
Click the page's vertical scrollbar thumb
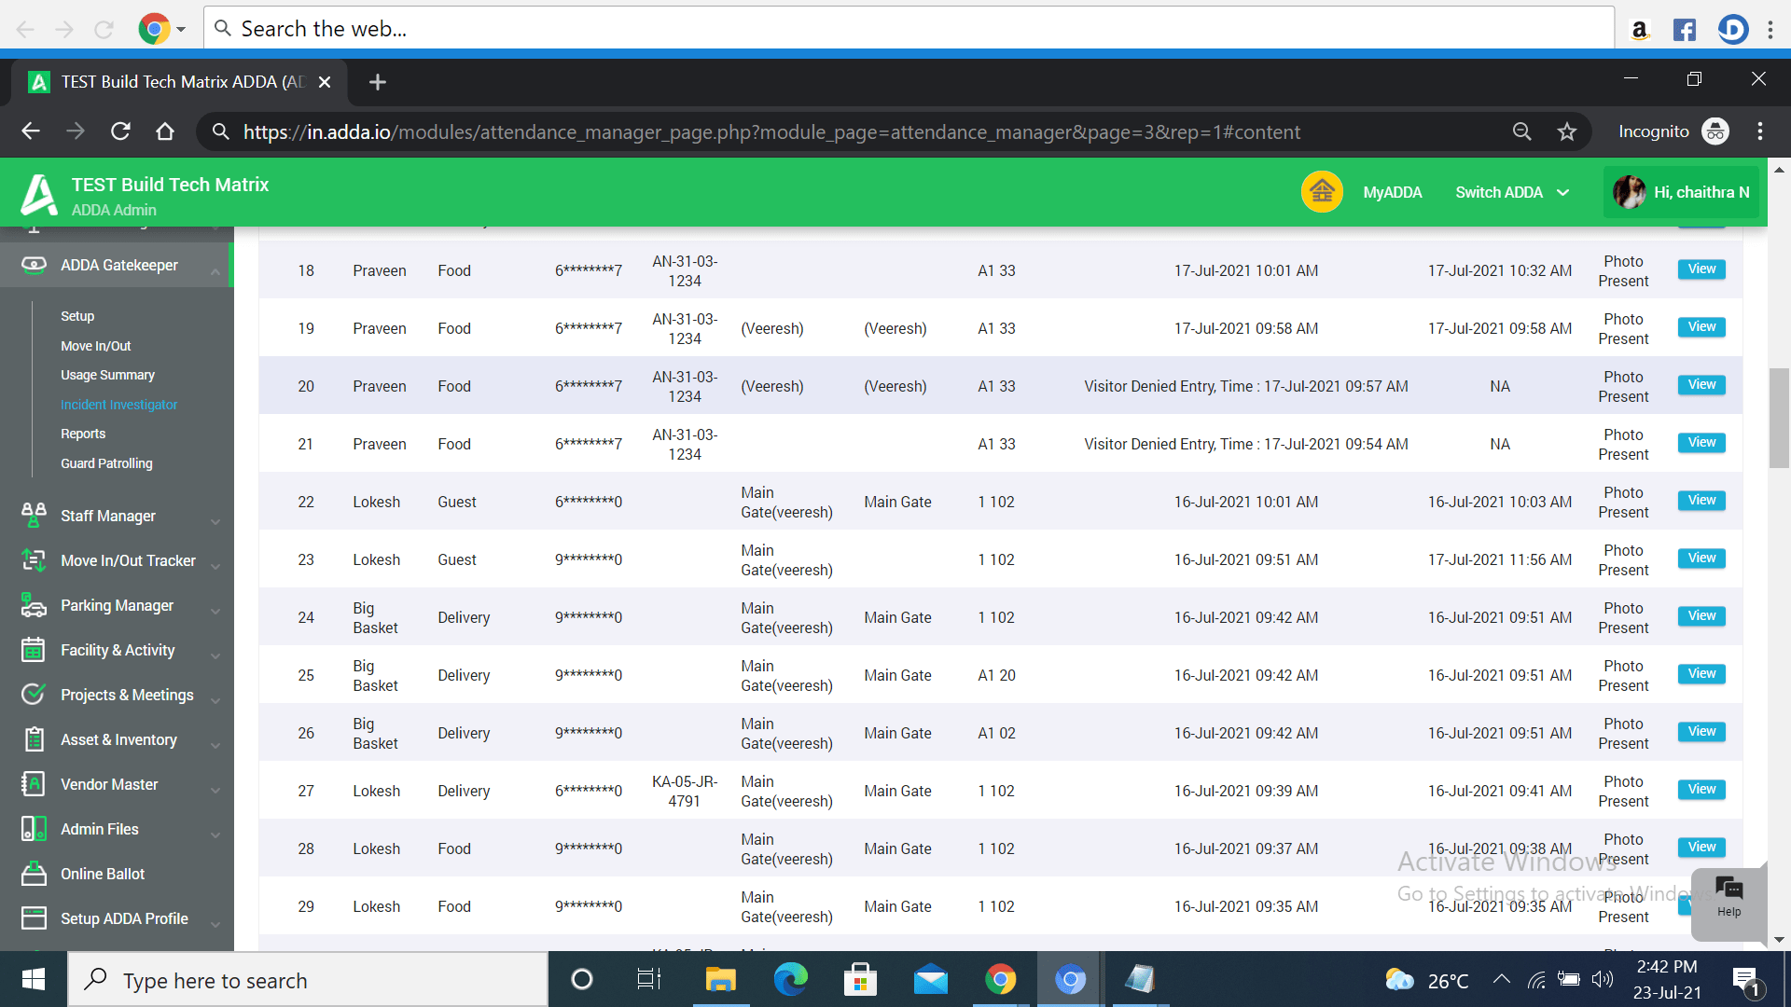(1778, 418)
